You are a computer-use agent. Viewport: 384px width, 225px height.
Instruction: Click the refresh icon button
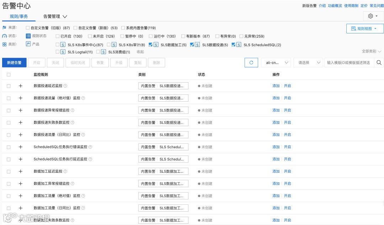click(x=251, y=63)
